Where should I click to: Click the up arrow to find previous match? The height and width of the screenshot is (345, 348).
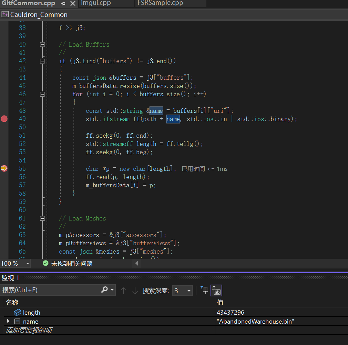pyautogui.click(x=123, y=290)
